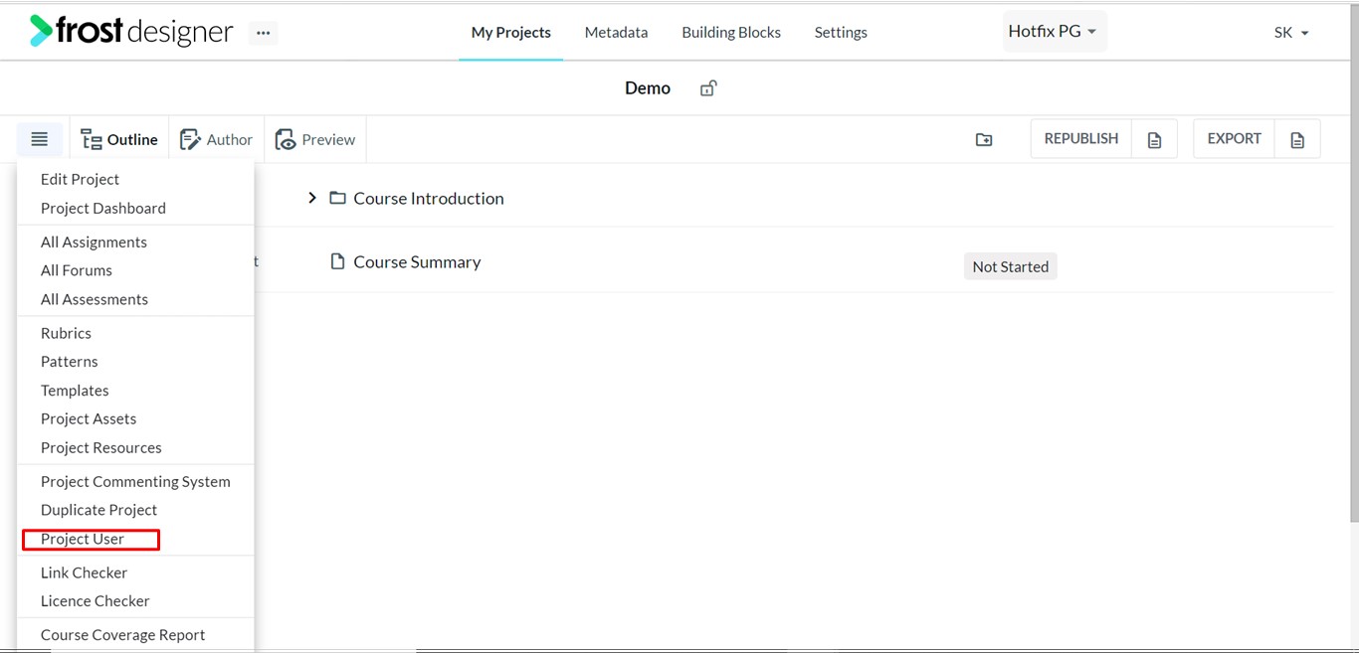
Task: Click the Course Summary title text
Action: point(417,261)
